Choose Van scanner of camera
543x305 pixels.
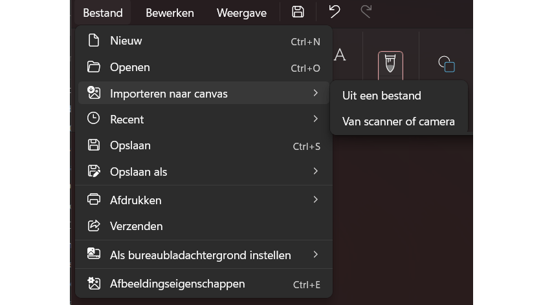coord(398,121)
